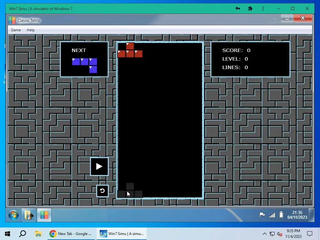
Task: Click the ghost piece shadow at board bottom
Action: pos(130,190)
